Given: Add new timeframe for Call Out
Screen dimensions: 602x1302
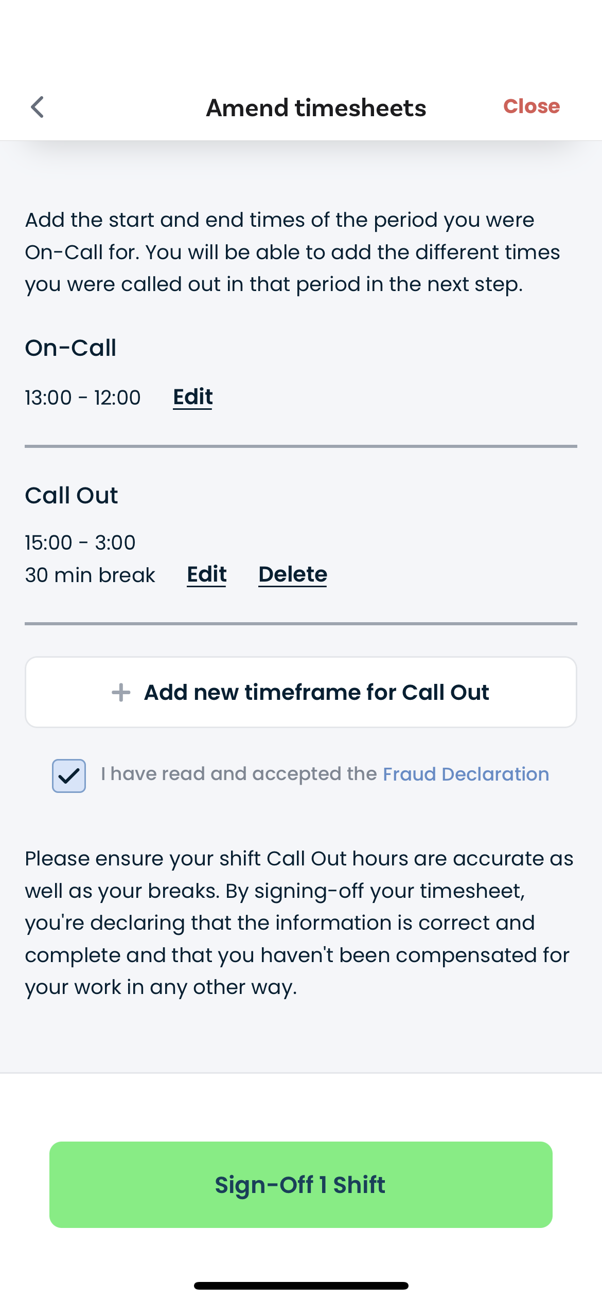Looking at the screenshot, I should pos(301,692).
